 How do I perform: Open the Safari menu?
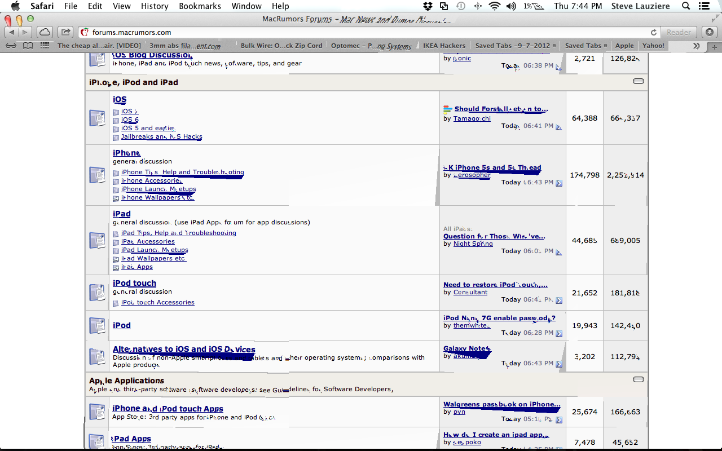pos(42,6)
